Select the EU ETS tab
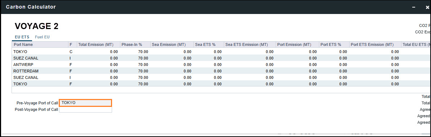 click(x=22, y=37)
